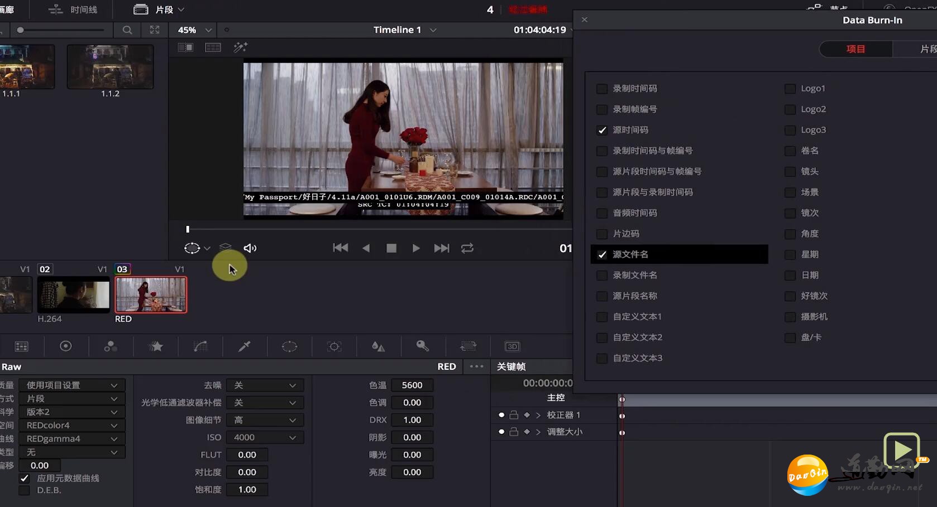Open the Raw panel options dots
This screenshot has width=937, height=507.
[476, 366]
